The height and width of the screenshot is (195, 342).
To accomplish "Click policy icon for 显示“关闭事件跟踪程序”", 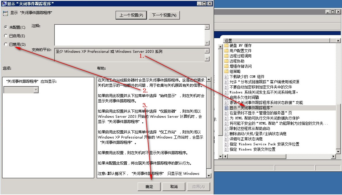I will [x=226, y=108].
